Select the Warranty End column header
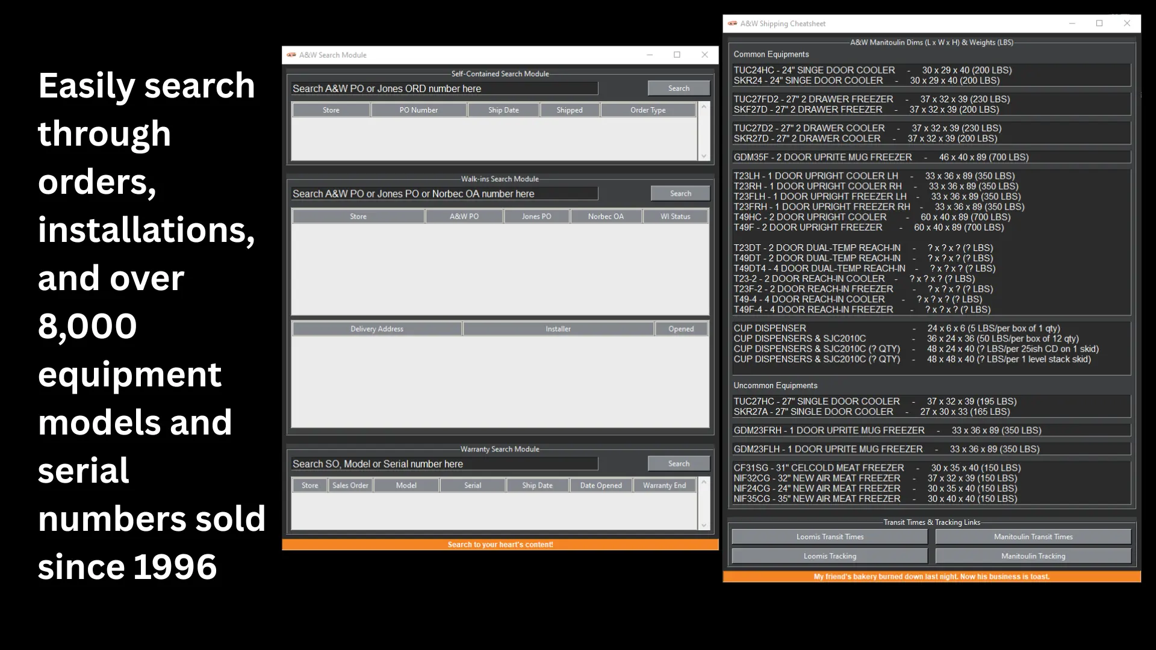Image resolution: width=1156 pixels, height=650 pixels. pos(665,484)
